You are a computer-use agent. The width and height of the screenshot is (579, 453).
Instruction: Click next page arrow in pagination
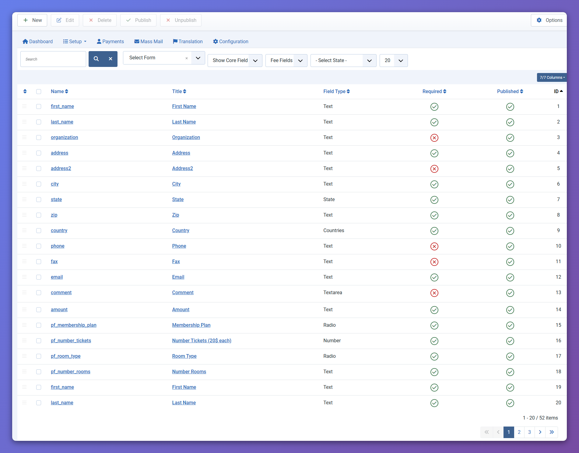pos(540,432)
